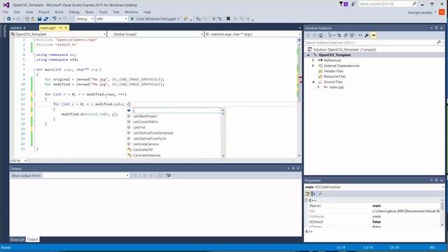This screenshot has height=252, width=448.
Task: Click the feedback icon beside Quick Launch
Action: coord(353,4)
